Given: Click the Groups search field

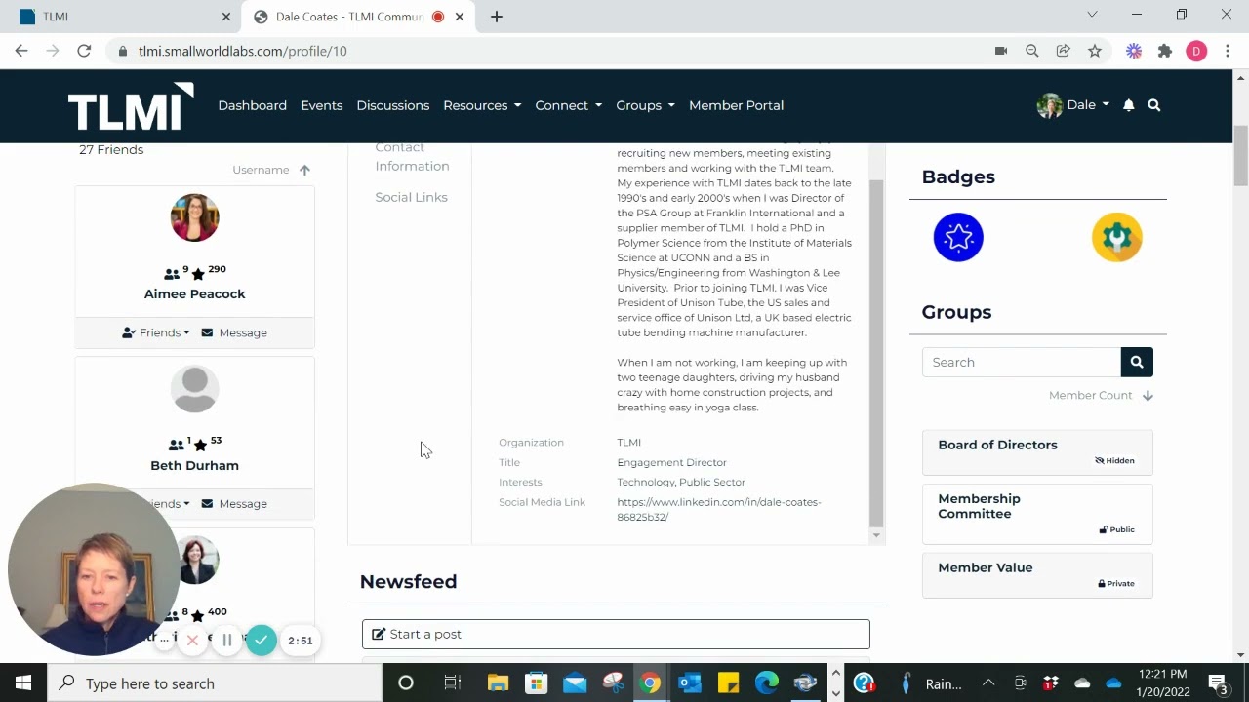Looking at the screenshot, I should tap(1022, 362).
